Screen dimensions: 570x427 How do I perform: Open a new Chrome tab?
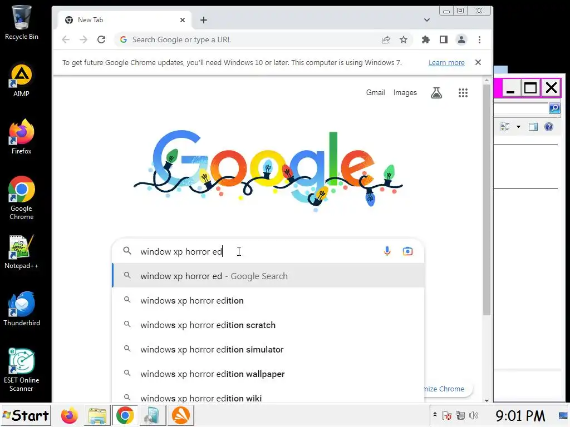pos(204,20)
